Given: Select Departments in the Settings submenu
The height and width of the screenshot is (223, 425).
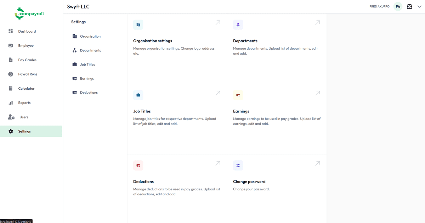Looking at the screenshot, I should pyautogui.click(x=90, y=50).
